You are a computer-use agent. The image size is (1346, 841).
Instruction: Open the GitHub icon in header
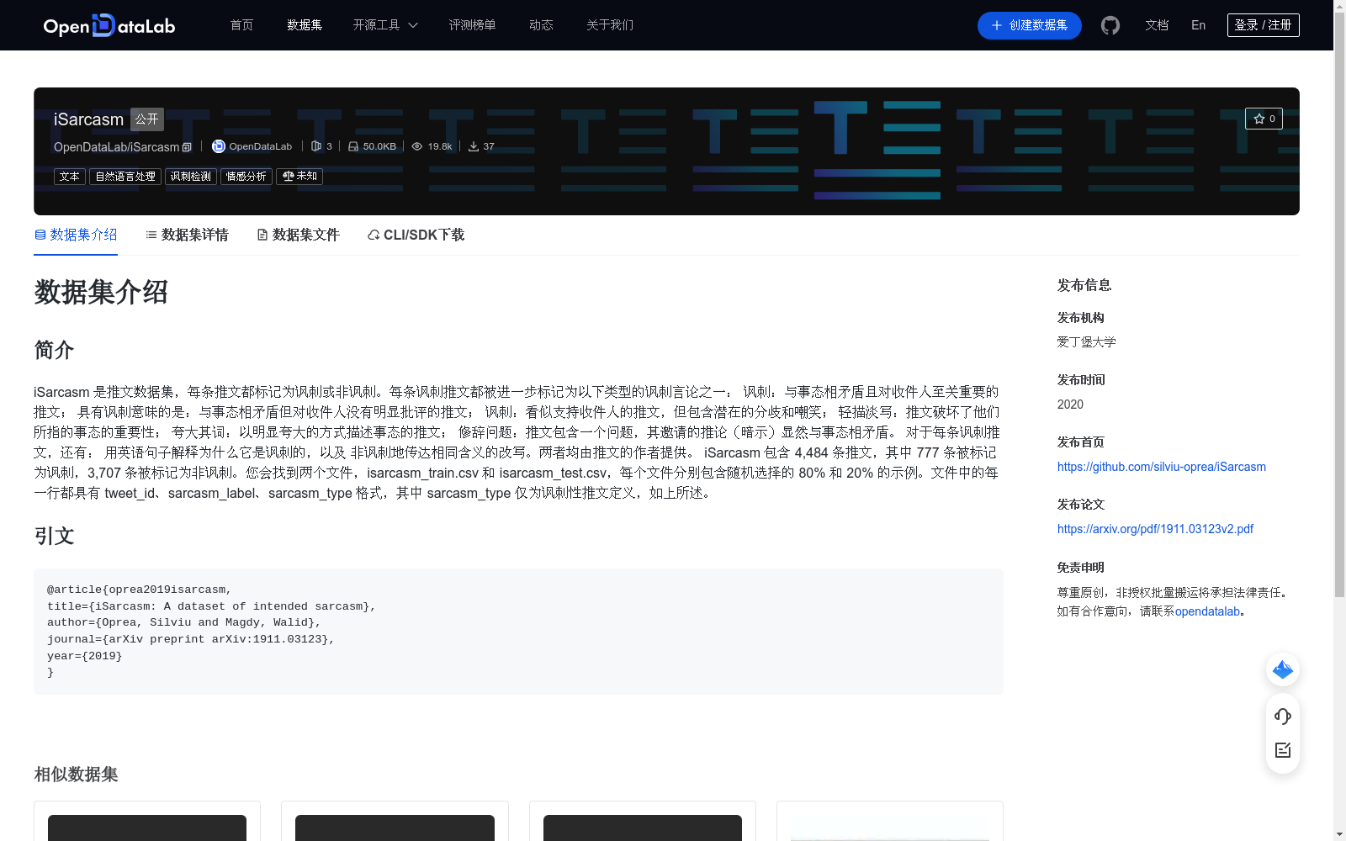(1110, 25)
